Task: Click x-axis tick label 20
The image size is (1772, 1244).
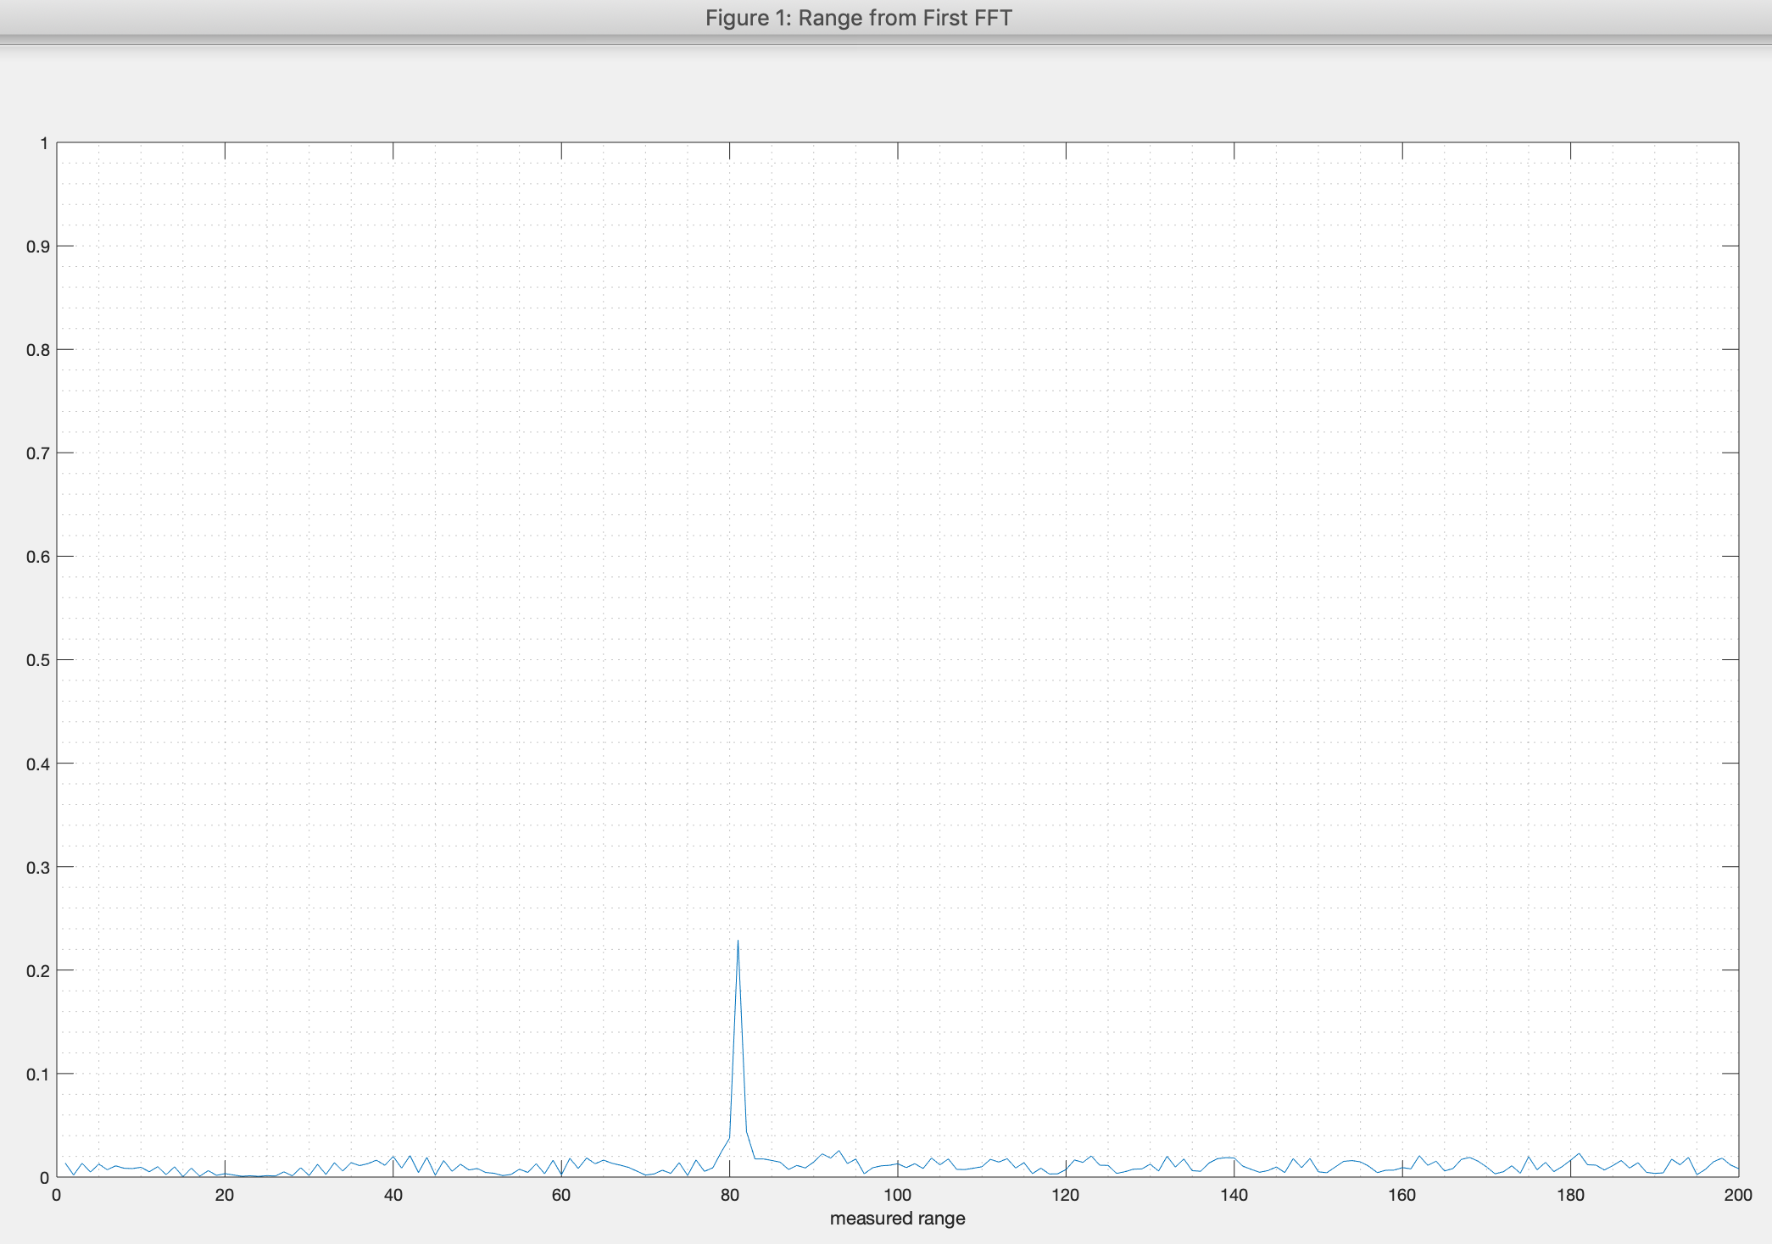Action: 225,1195
